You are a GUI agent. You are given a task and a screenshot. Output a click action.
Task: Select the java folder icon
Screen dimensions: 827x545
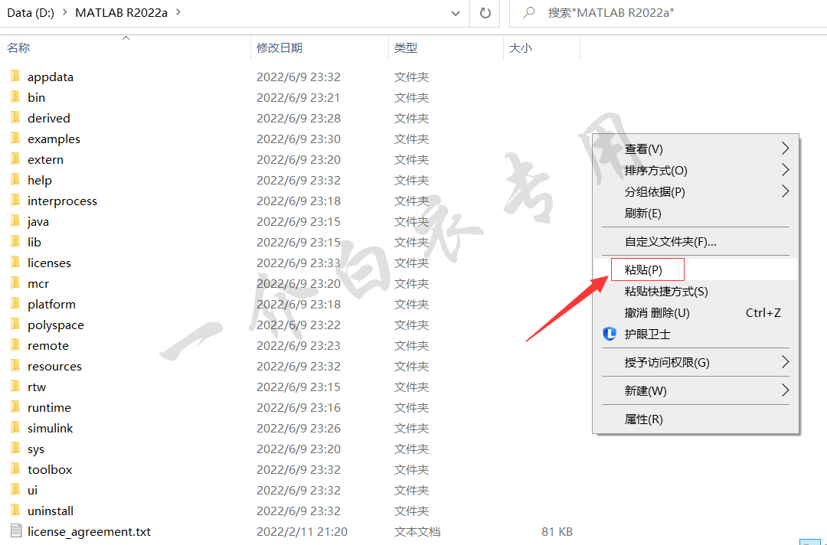15,221
